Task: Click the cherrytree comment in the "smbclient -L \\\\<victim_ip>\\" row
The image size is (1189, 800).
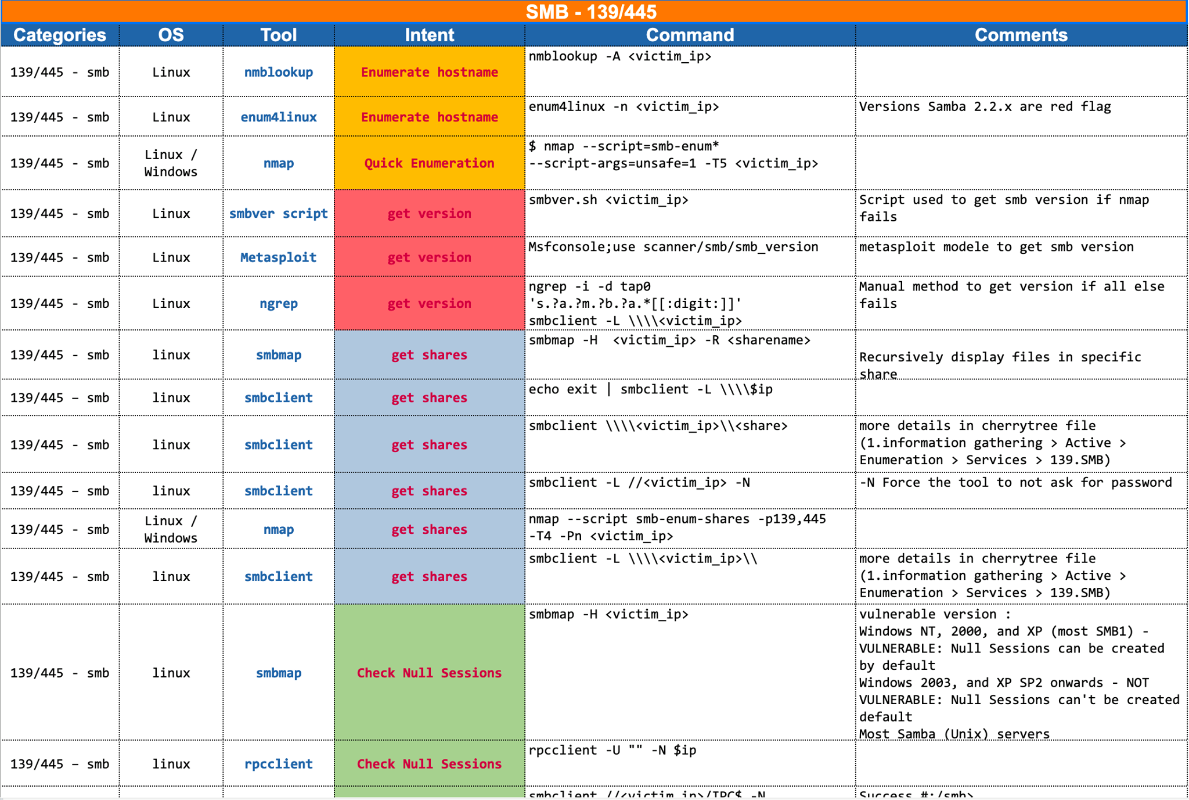Action: (x=1021, y=576)
